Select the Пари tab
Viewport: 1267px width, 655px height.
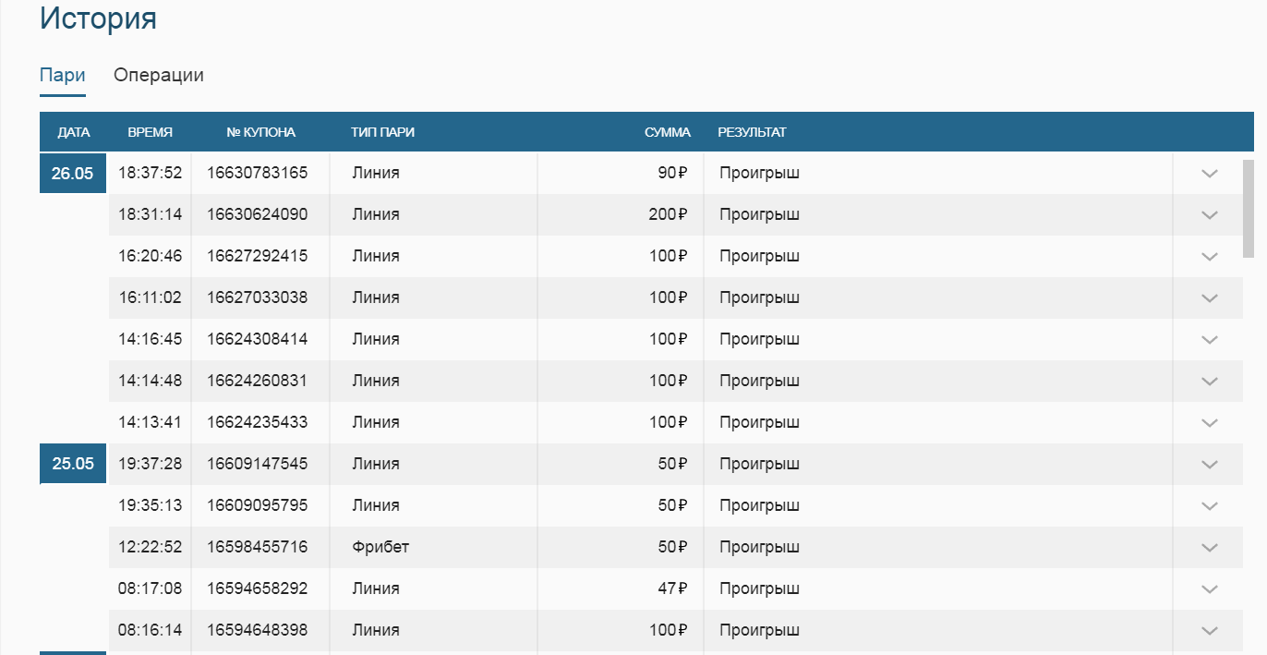click(63, 76)
